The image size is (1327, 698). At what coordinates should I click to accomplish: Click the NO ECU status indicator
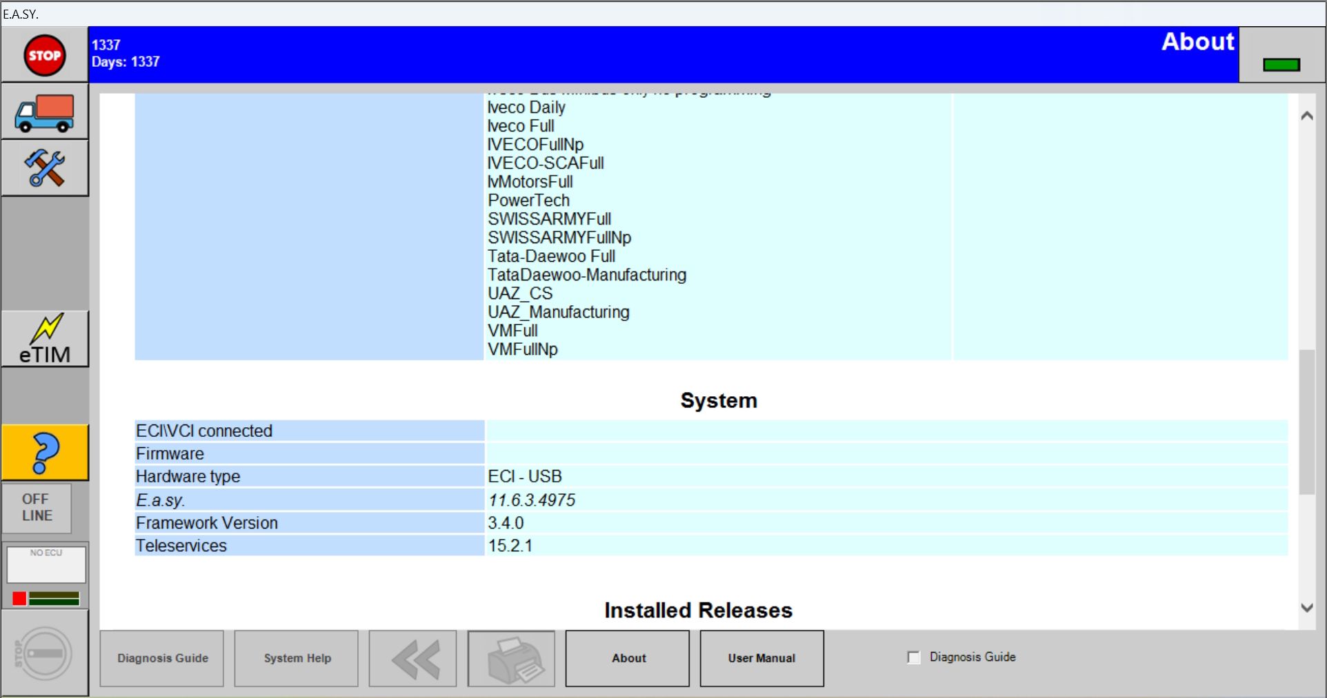[46, 565]
